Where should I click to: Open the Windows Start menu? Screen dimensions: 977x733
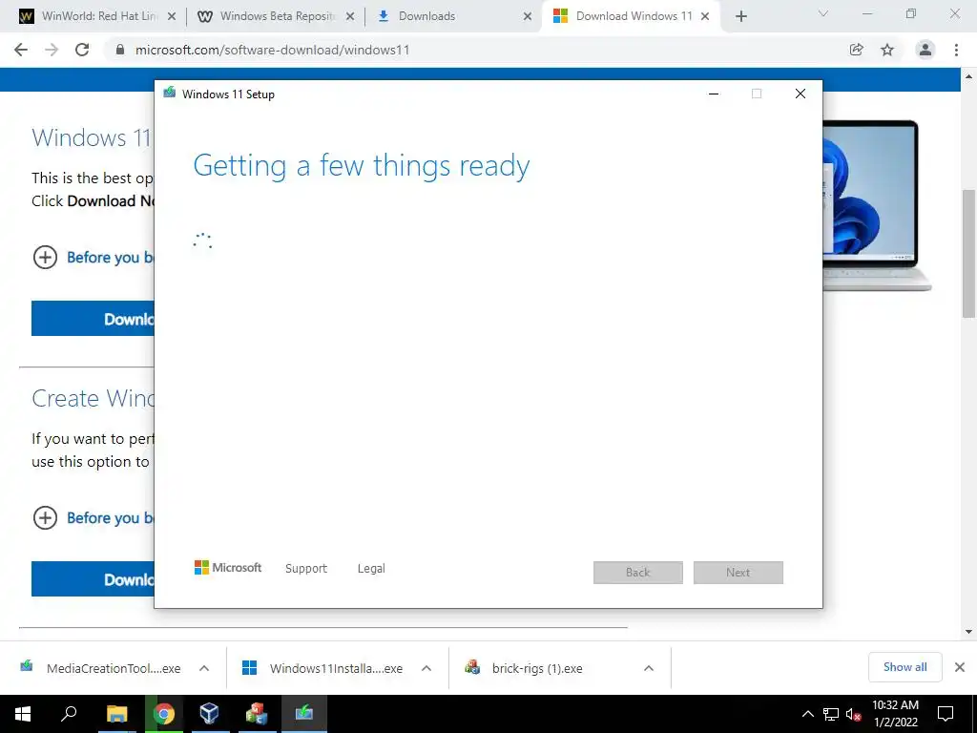(23, 714)
